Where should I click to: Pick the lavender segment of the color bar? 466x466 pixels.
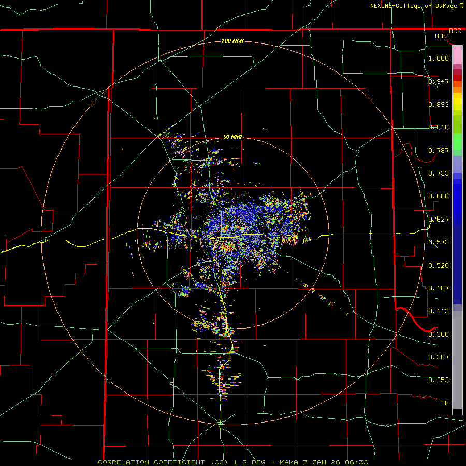tap(457, 164)
